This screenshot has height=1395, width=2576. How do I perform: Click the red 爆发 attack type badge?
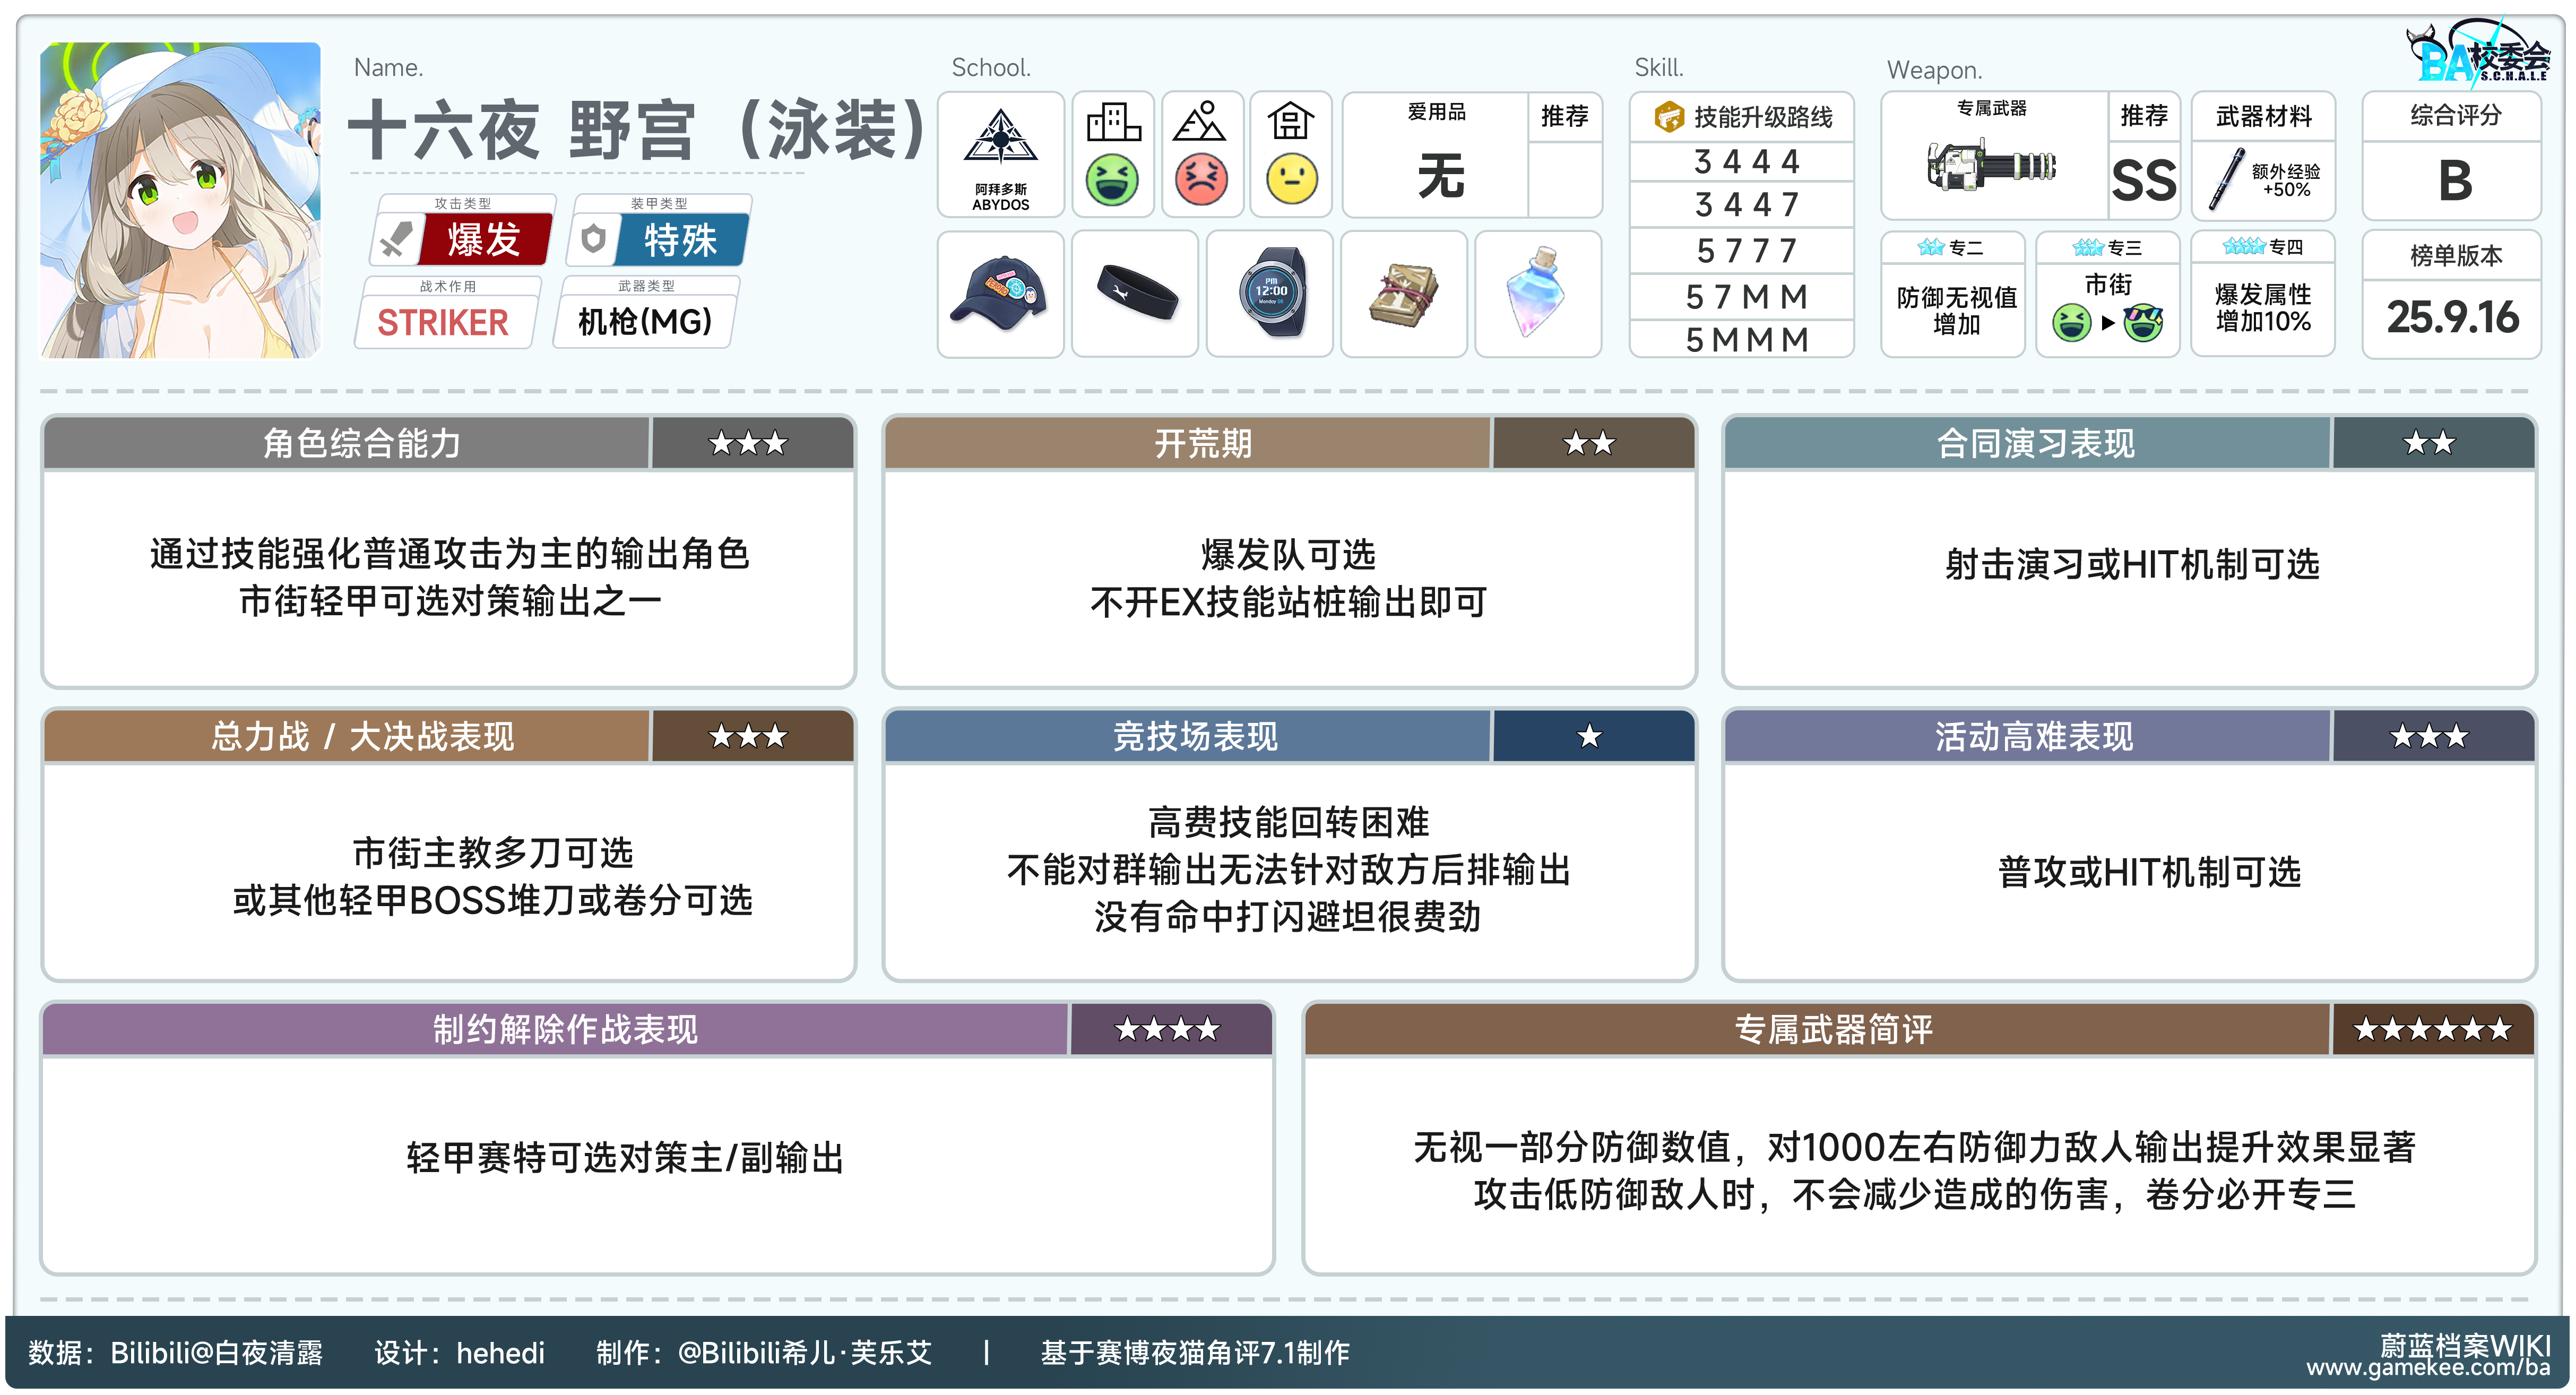point(484,240)
